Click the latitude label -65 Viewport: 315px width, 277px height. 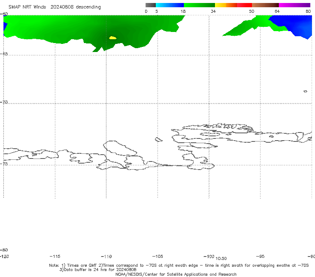(4, 54)
